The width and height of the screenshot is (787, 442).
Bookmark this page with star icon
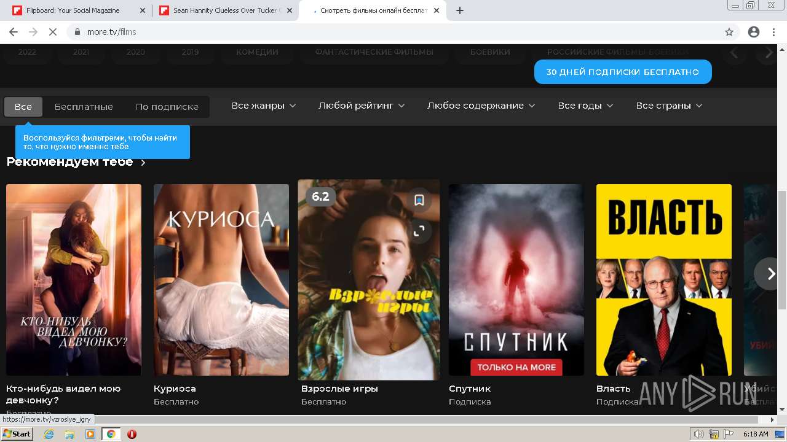point(729,32)
